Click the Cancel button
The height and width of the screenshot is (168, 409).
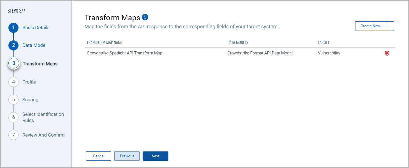[99, 156]
